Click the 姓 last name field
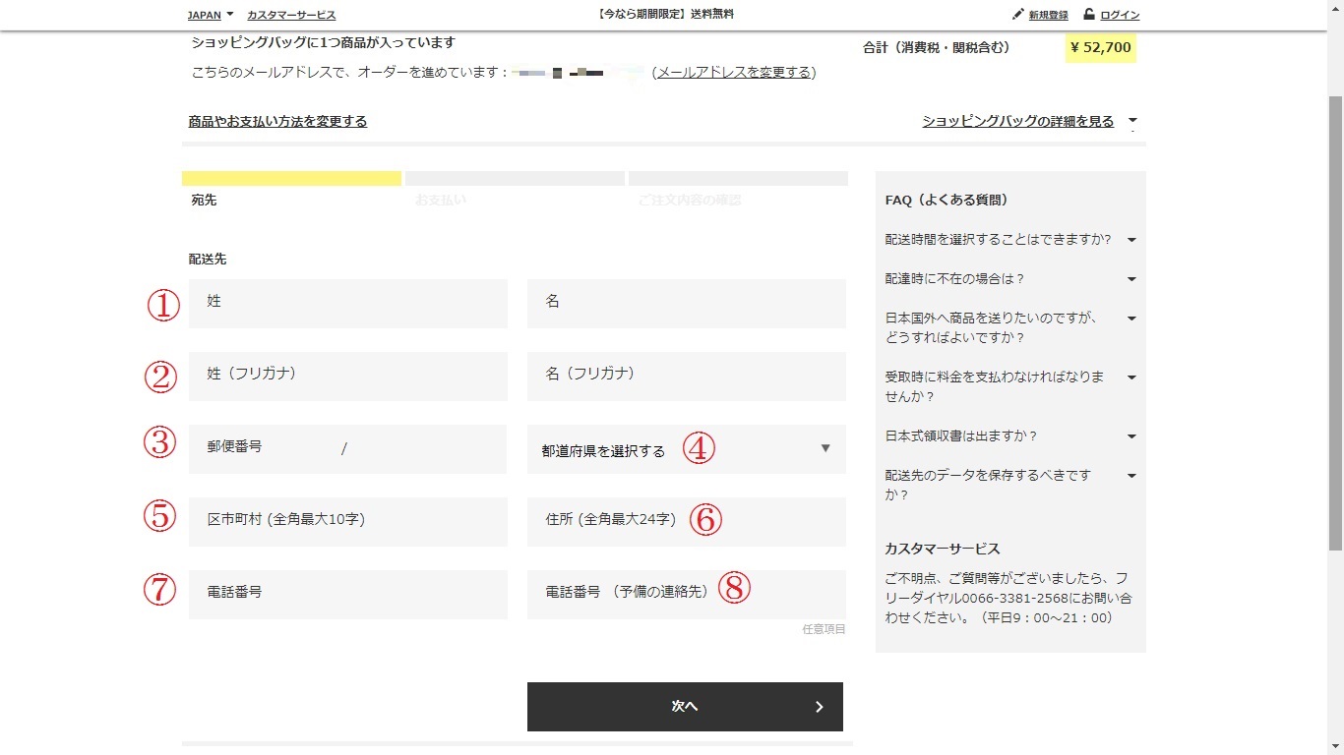This screenshot has width=1344, height=755. (348, 303)
